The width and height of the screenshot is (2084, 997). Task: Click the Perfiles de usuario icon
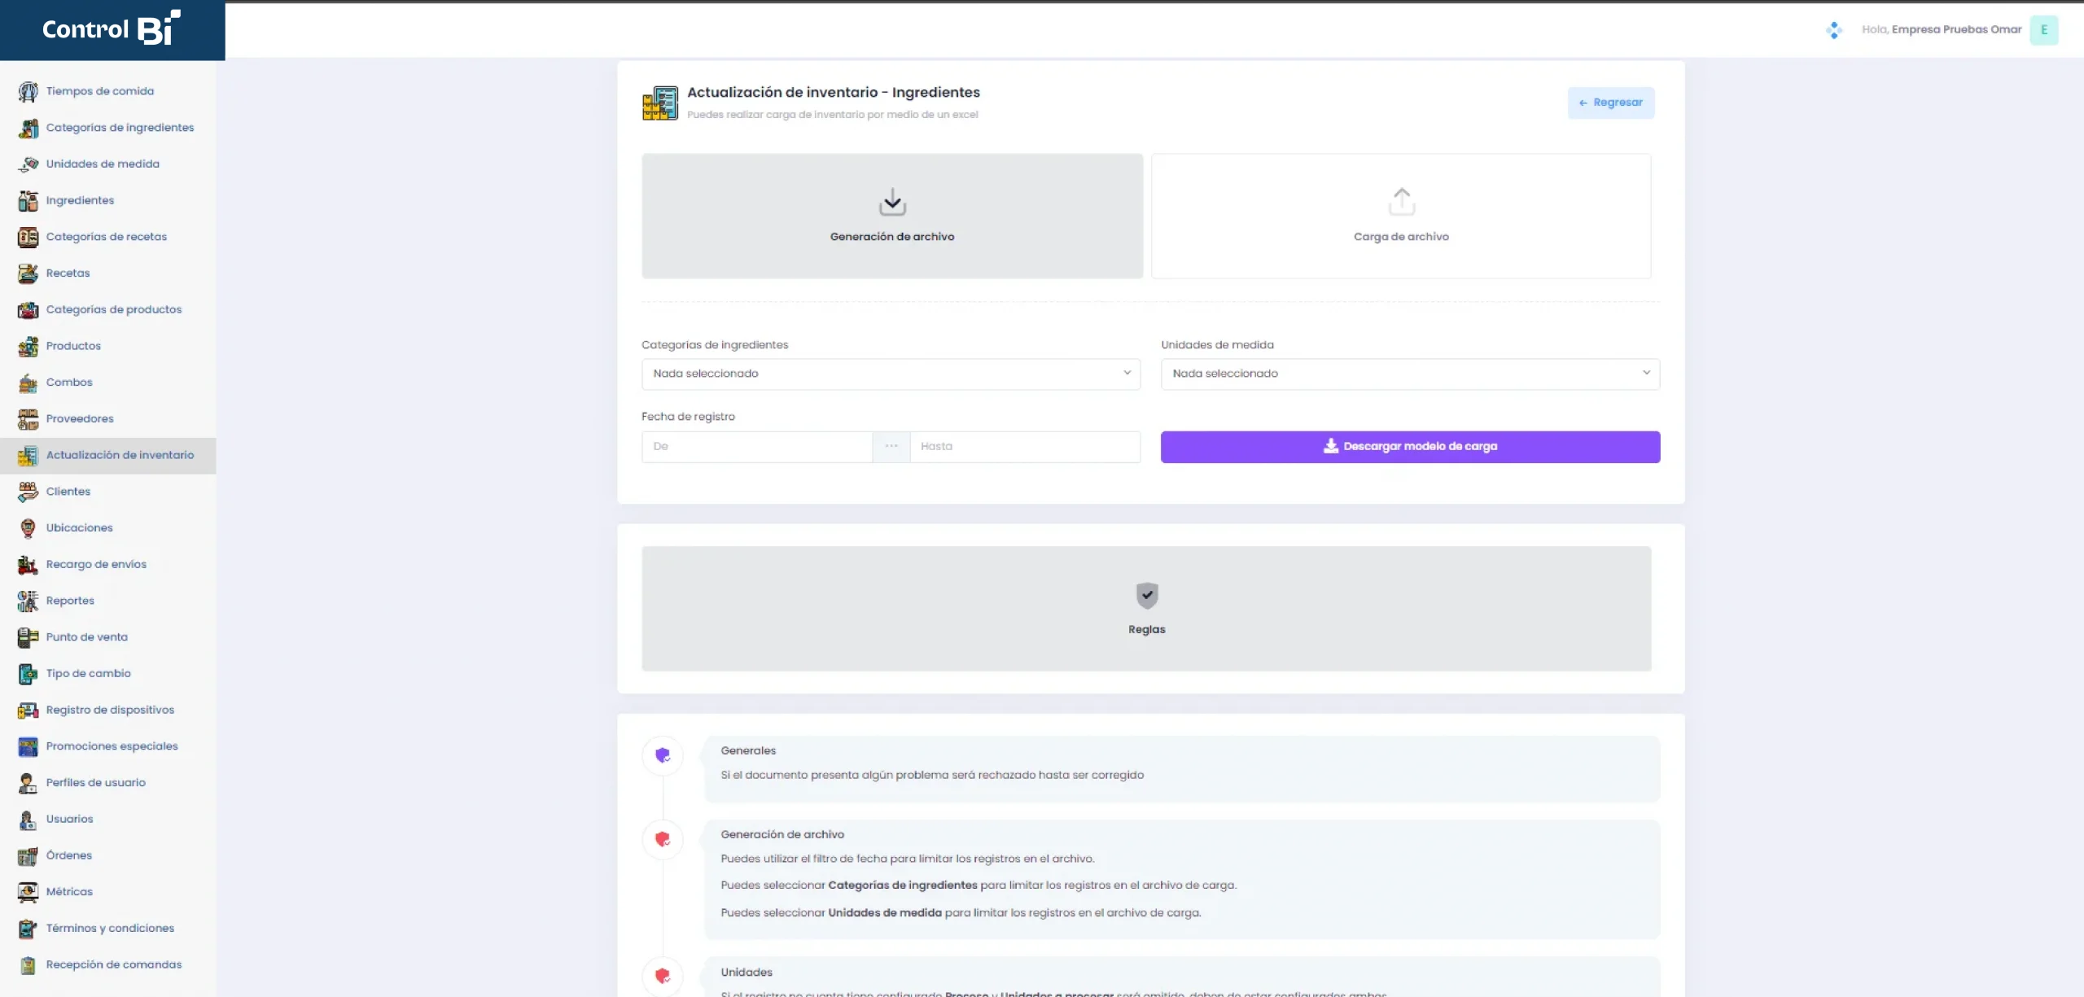tap(28, 783)
